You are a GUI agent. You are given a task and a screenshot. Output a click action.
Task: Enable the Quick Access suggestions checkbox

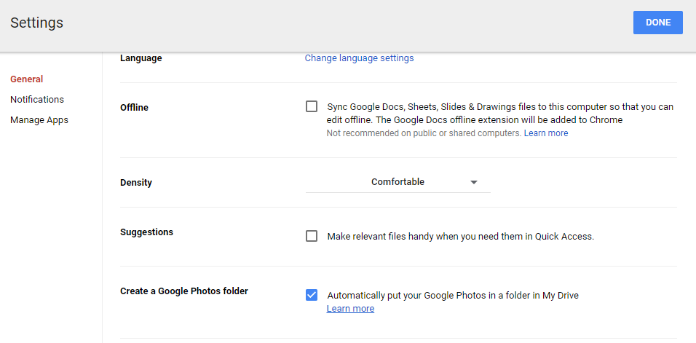click(x=312, y=236)
